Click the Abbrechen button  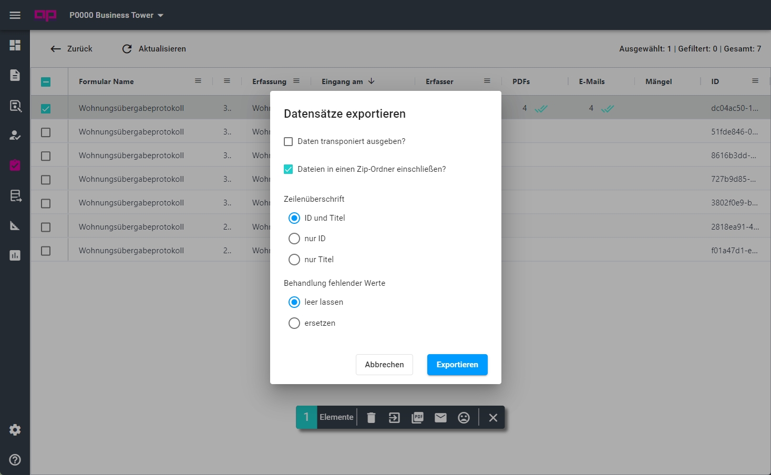point(384,365)
